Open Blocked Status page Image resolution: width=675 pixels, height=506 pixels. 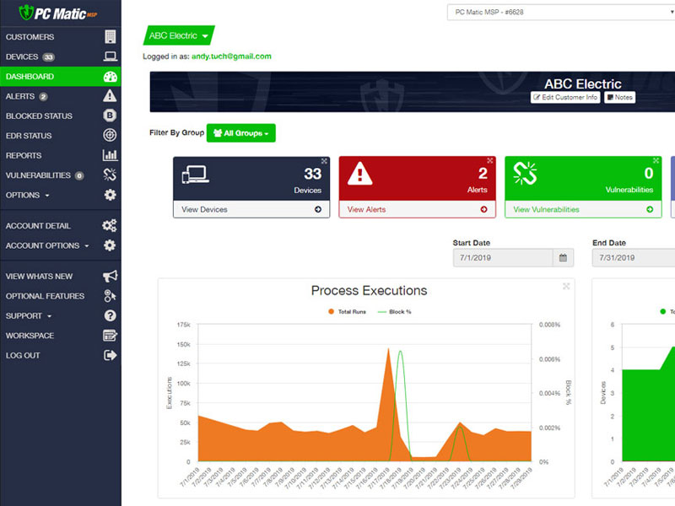point(60,116)
